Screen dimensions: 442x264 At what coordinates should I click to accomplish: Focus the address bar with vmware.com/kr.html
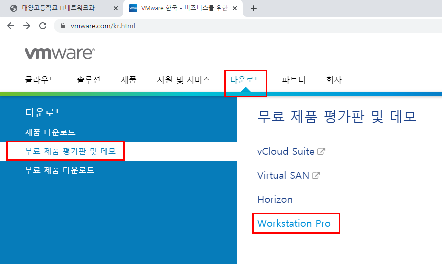(248, 26)
